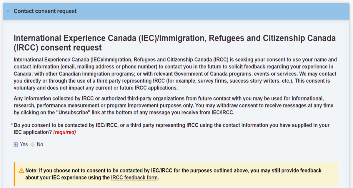This screenshot has height=188, width=353.
Task: Open the IRCC feedback form link
Action: [134, 178]
